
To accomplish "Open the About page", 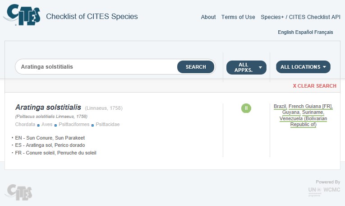I will pyautogui.click(x=208, y=17).
